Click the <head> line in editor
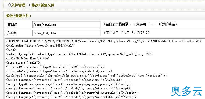Screen dimensions: 205x99 [11, 50]
